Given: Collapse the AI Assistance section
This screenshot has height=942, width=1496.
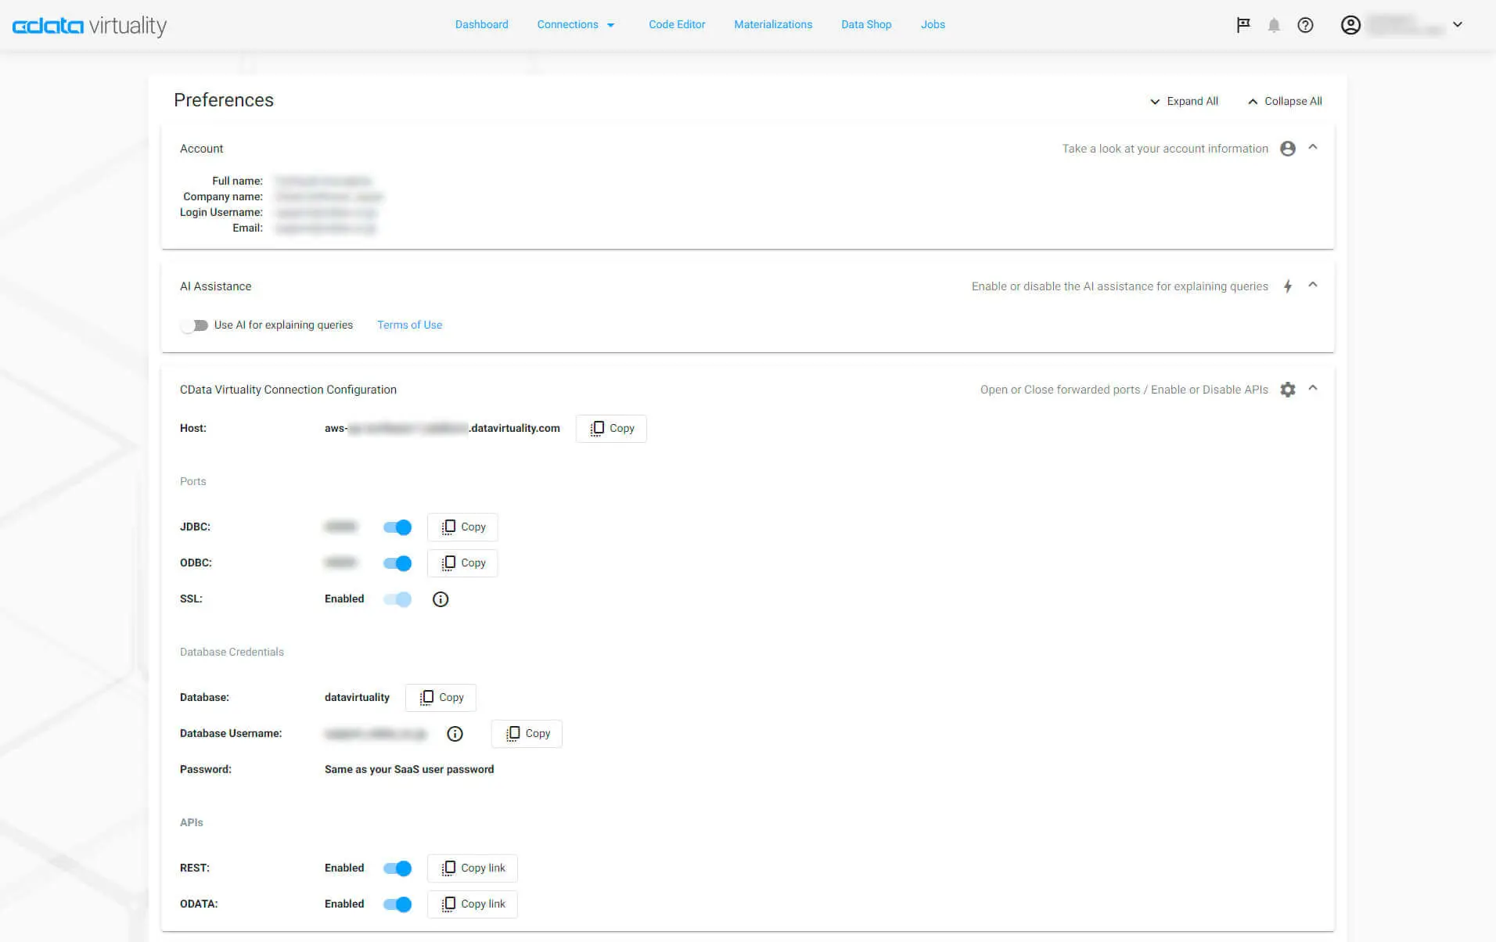Looking at the screenshot, I should [1313, 285].
